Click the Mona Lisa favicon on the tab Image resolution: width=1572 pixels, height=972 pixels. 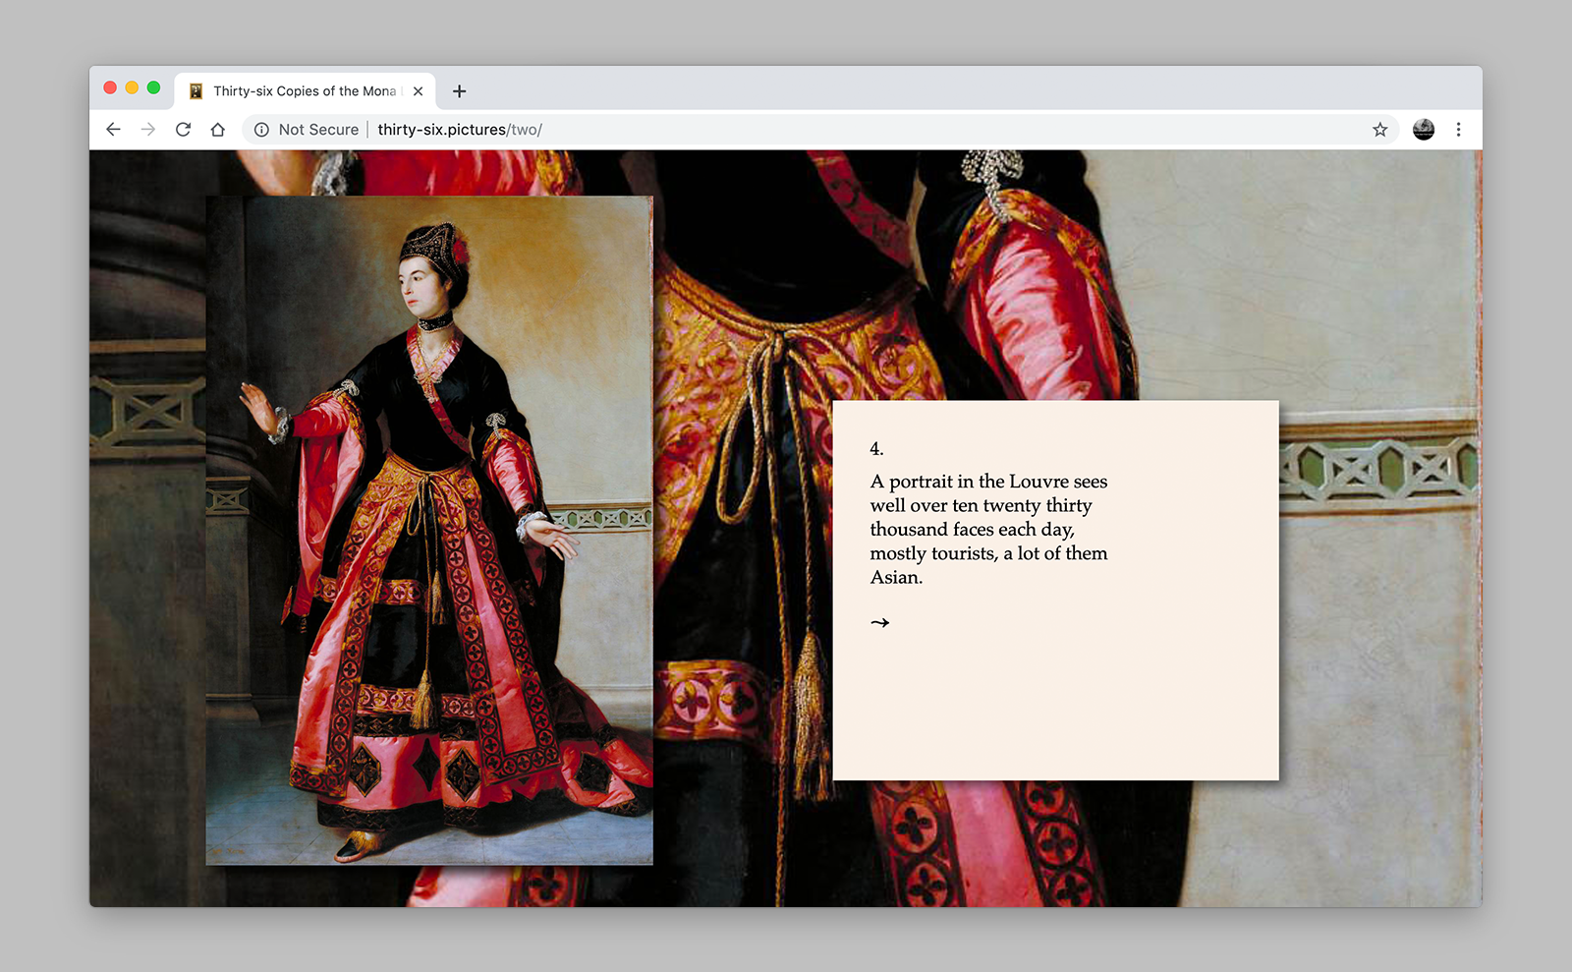coord(196,91)
